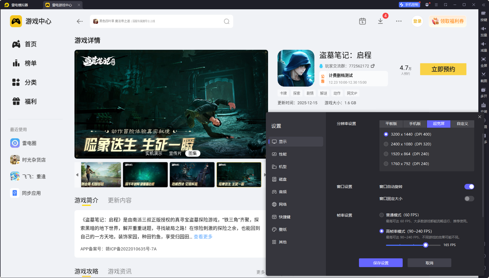The image size is (489, 278).
Task: Open 网络 settings section
Action: [296, 204]
